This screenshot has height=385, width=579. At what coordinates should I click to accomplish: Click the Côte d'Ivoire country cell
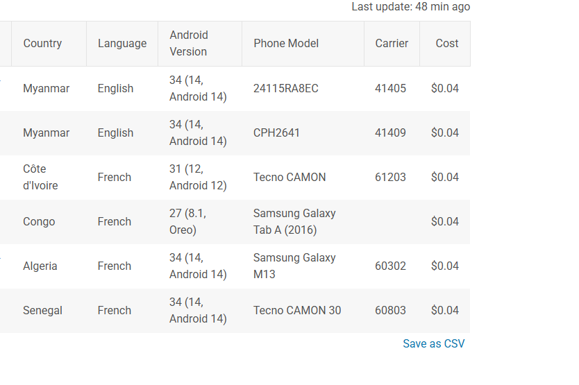(x=40, y=177)
